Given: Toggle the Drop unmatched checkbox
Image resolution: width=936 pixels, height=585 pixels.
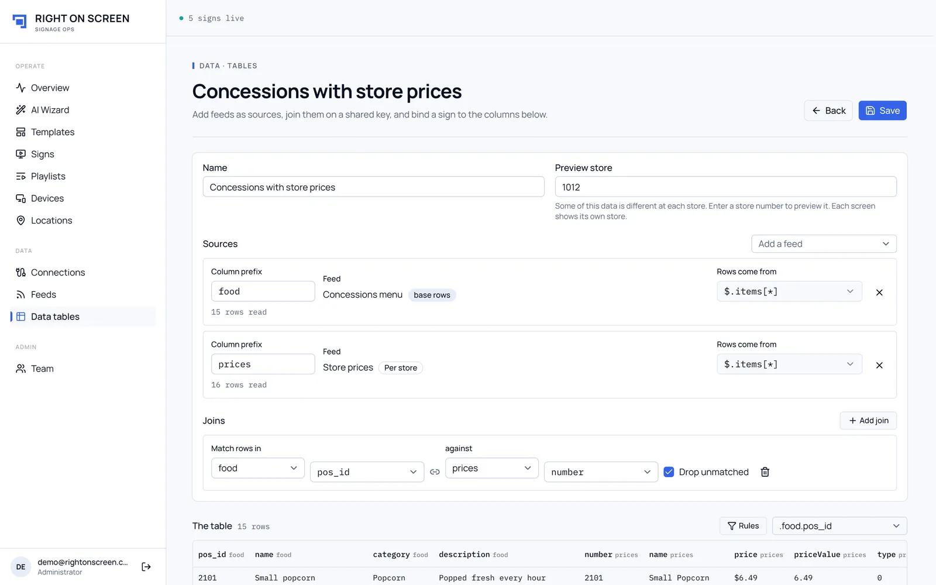Looking at the screenshot, I should tap(669, 472).
